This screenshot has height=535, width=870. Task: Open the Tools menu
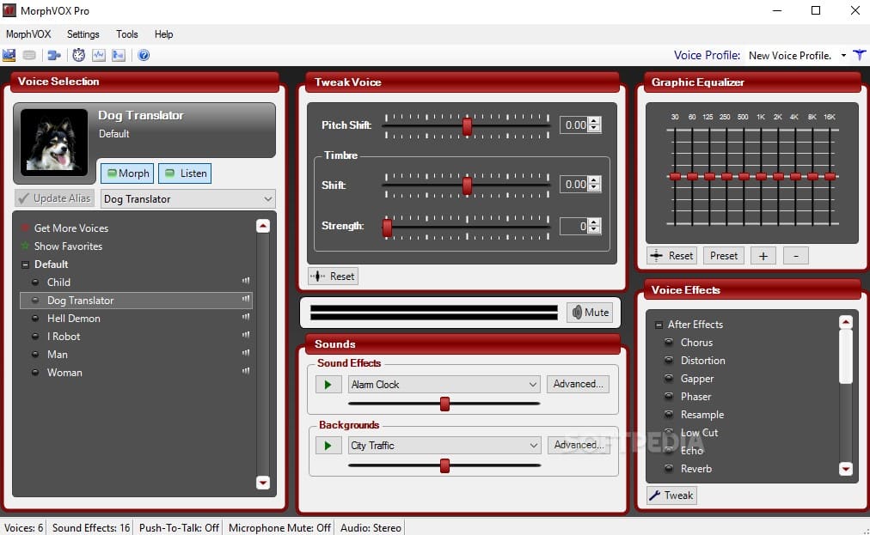click(x=127, y=33)
